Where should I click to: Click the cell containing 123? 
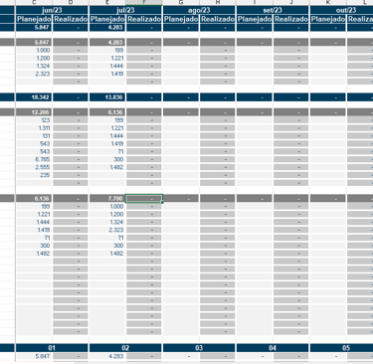click(x=34, y=120)
